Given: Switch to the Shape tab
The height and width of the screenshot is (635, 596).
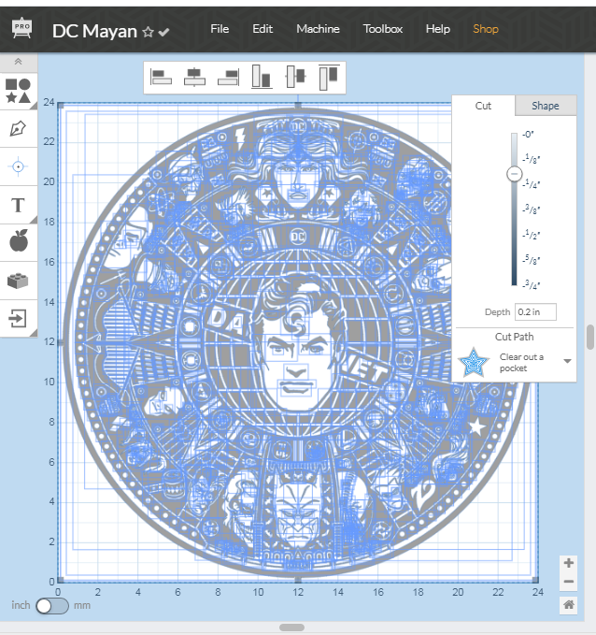Looking at the screenshot, I should click(546, 106).
